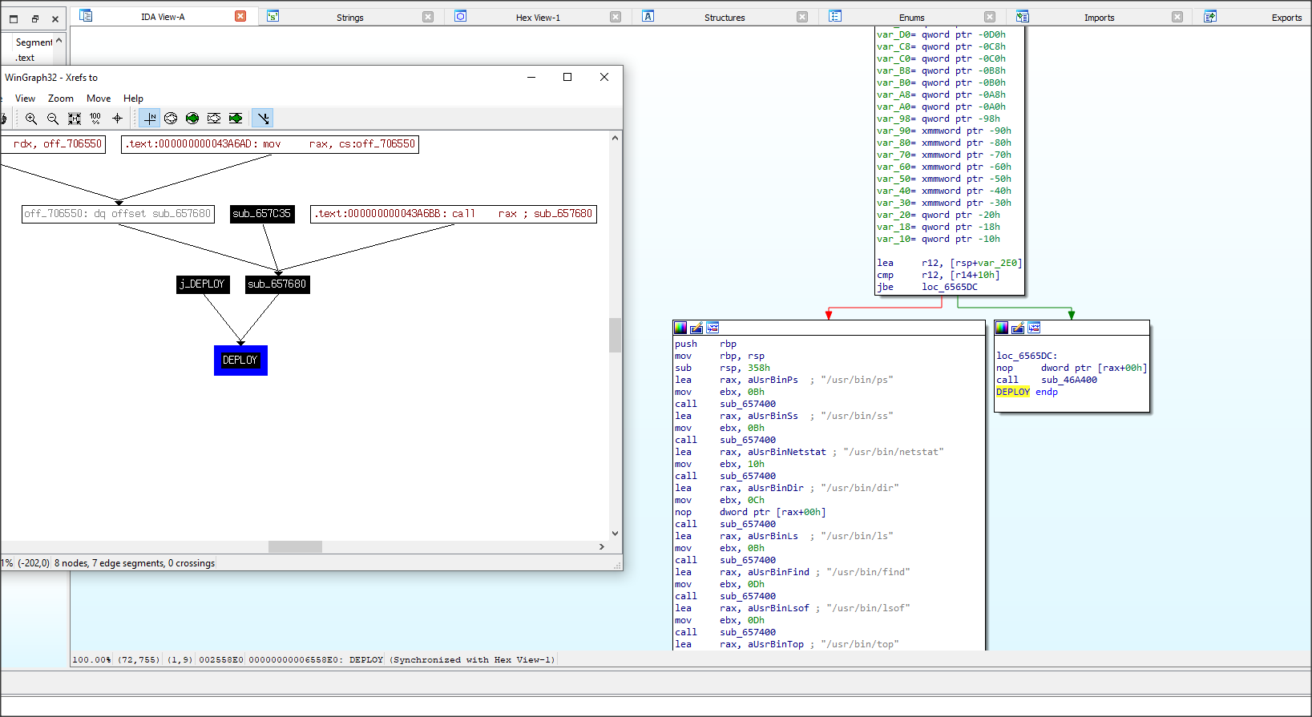
Task: Toggle the arrow L edge labels button
Action: coord(263,119)
